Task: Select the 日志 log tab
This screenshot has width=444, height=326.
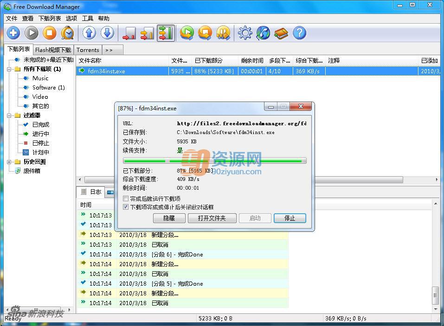Action: [x=91, y=192]
